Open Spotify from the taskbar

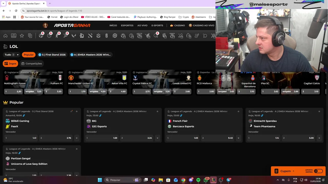[x=198, y=180]
